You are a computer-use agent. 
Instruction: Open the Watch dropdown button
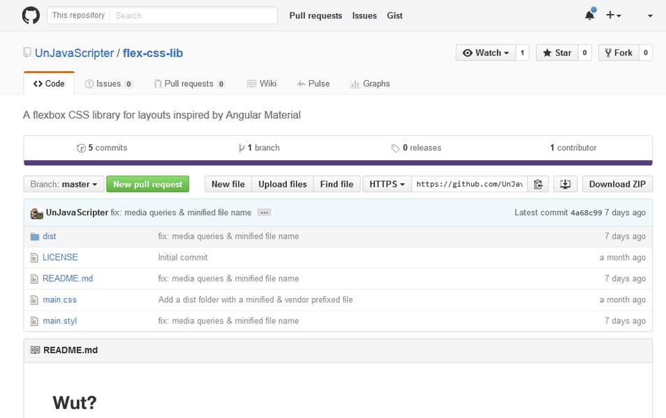486,52
